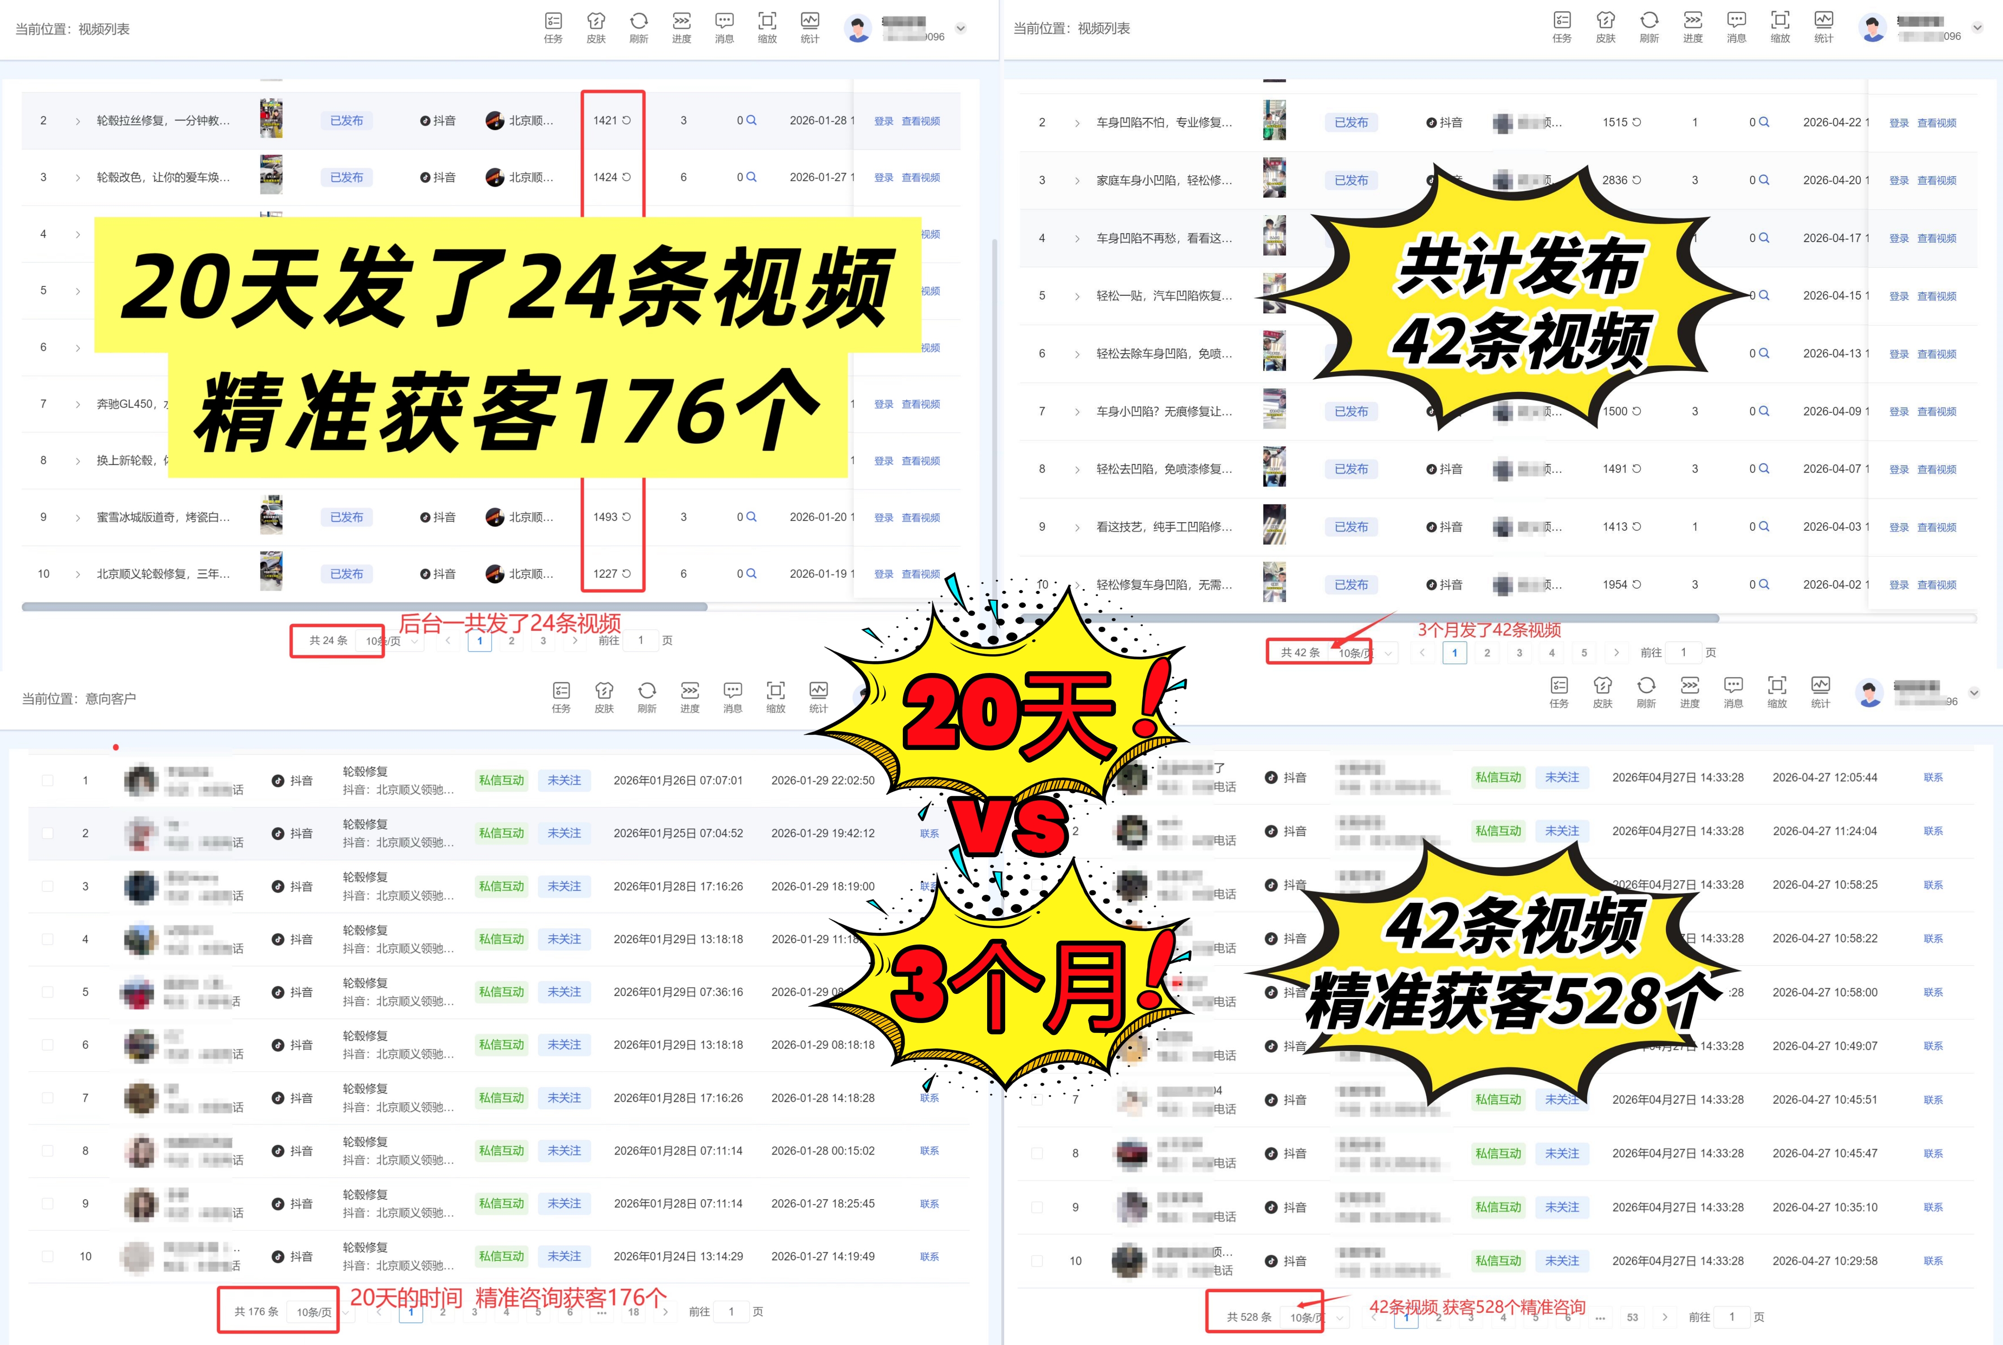Go to page 53 of the 528-customer list

(1633, 1317)
